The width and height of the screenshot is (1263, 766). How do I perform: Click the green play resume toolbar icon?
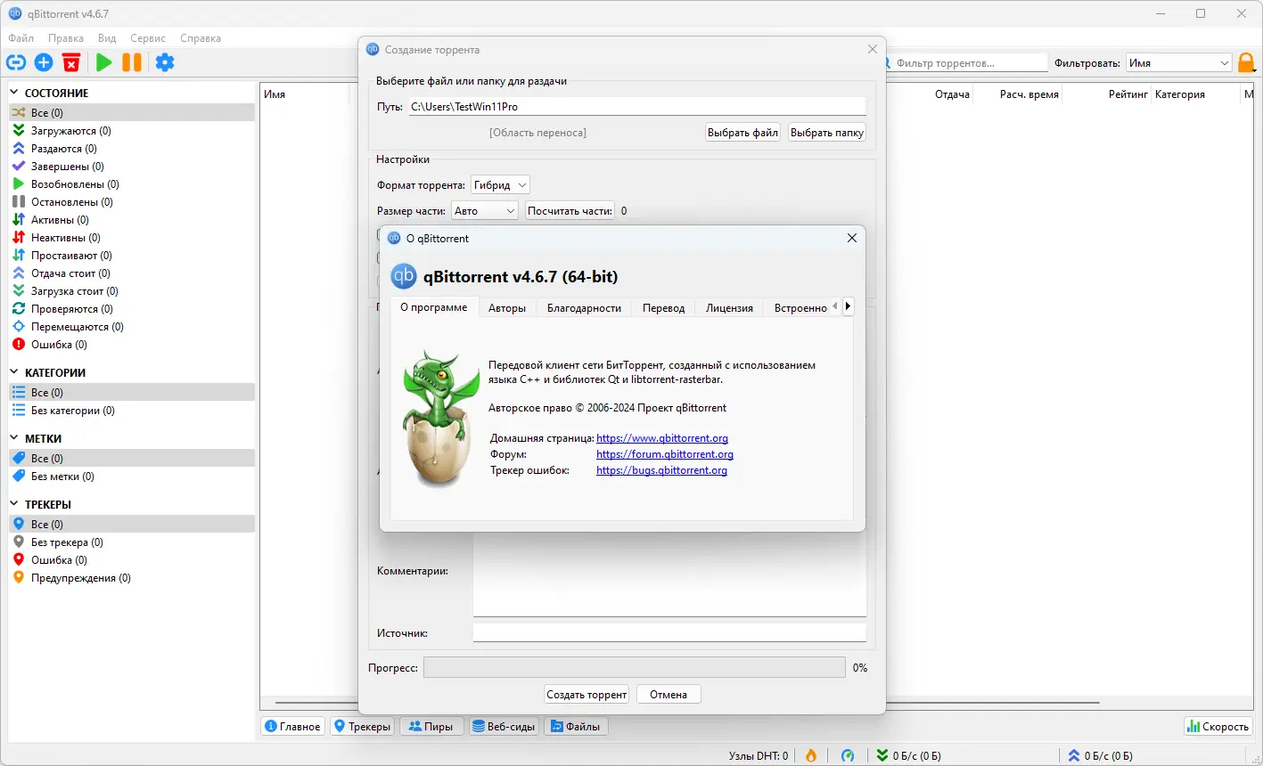click(104, 62)
